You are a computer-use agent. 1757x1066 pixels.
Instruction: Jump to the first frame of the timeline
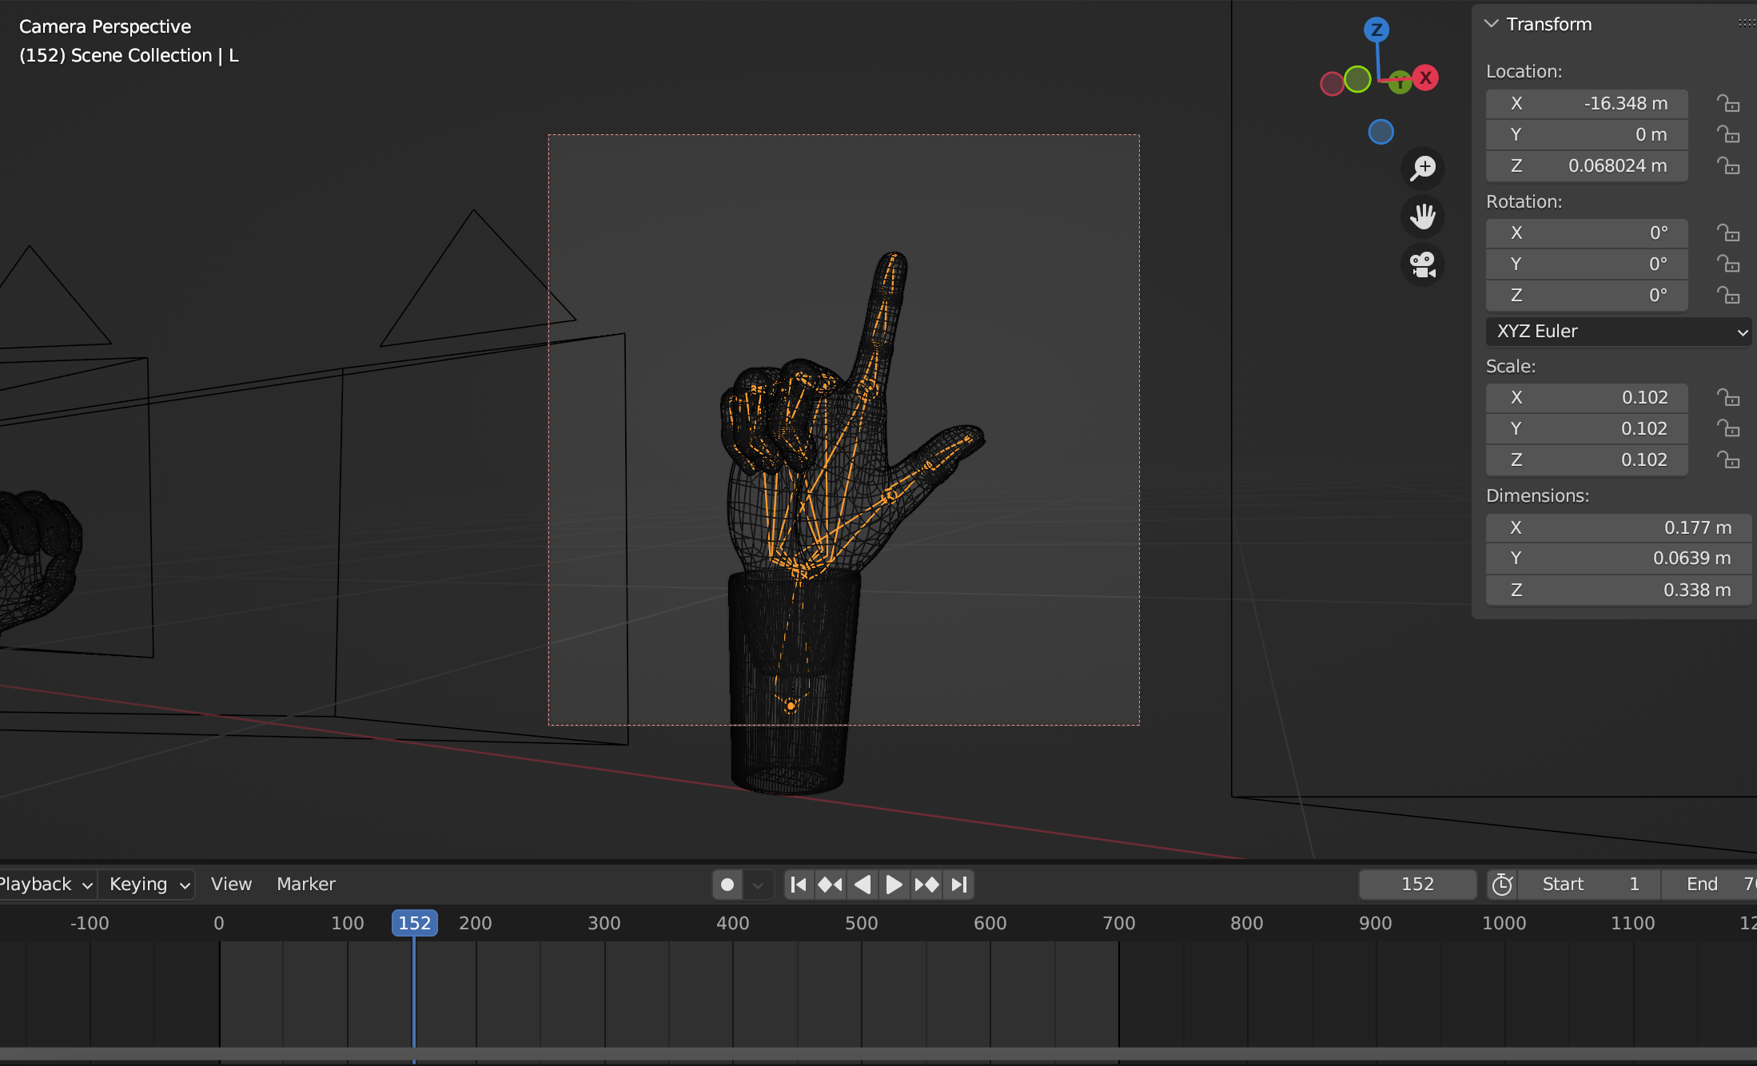point(798,885)
